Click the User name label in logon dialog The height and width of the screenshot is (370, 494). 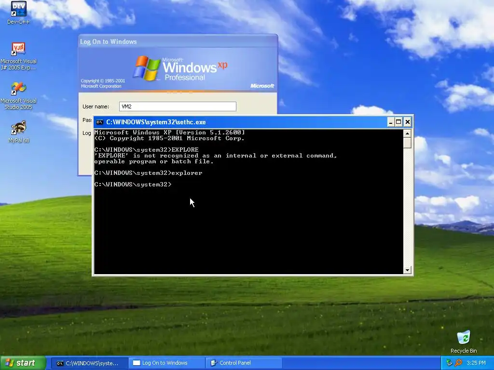coord(96,106)
